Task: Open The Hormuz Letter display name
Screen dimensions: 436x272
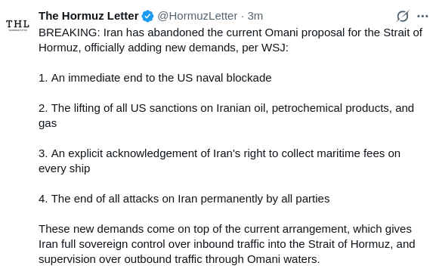Action: coord(88,16)
